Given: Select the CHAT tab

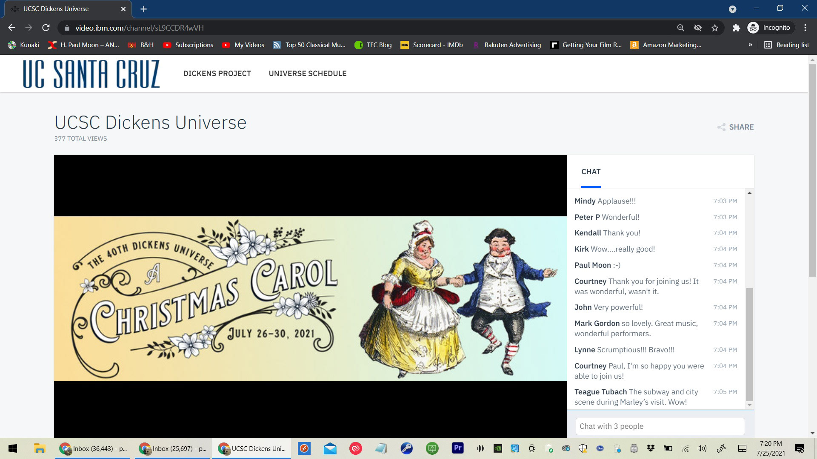Looking at the screenshot, I should coord(591,172).
